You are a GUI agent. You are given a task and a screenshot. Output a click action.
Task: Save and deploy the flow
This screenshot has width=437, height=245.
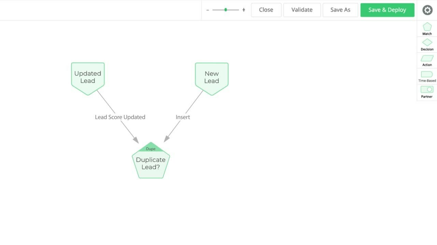coord(387,10)
